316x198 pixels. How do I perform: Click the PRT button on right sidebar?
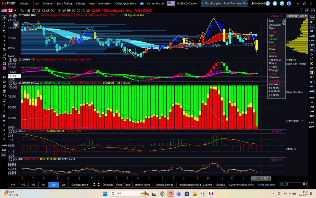[312, 77]
